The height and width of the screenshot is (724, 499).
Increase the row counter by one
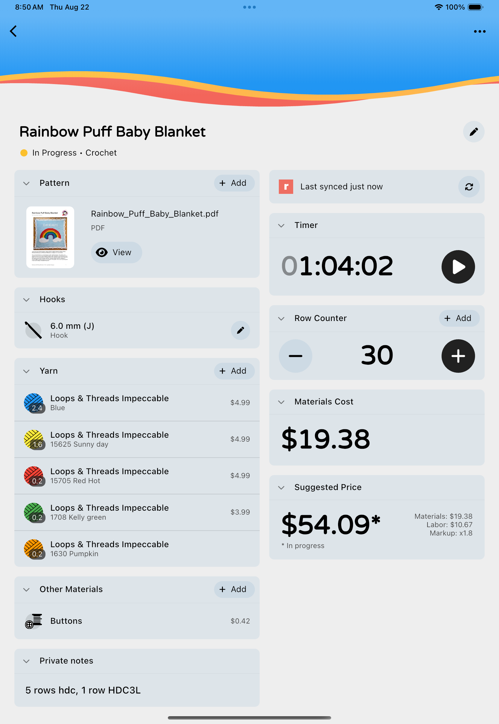(458, 356)
